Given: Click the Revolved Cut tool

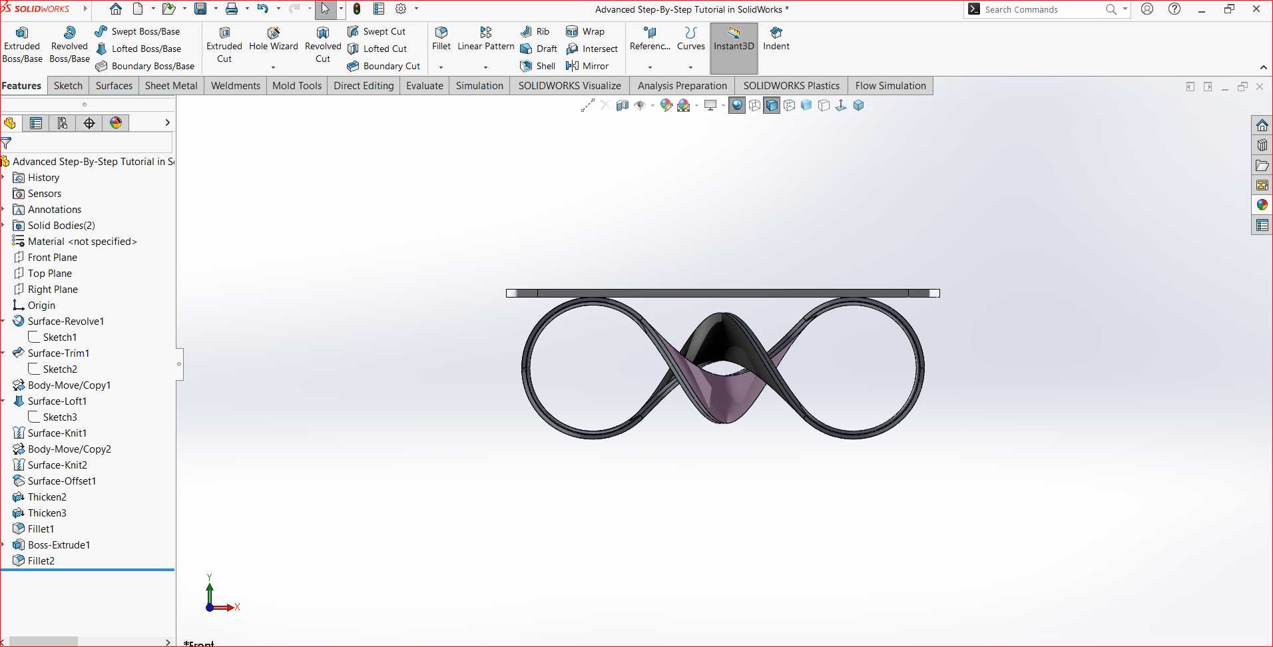Looking at the screenshot, I should pyautogui.click(x=323, y=45).
